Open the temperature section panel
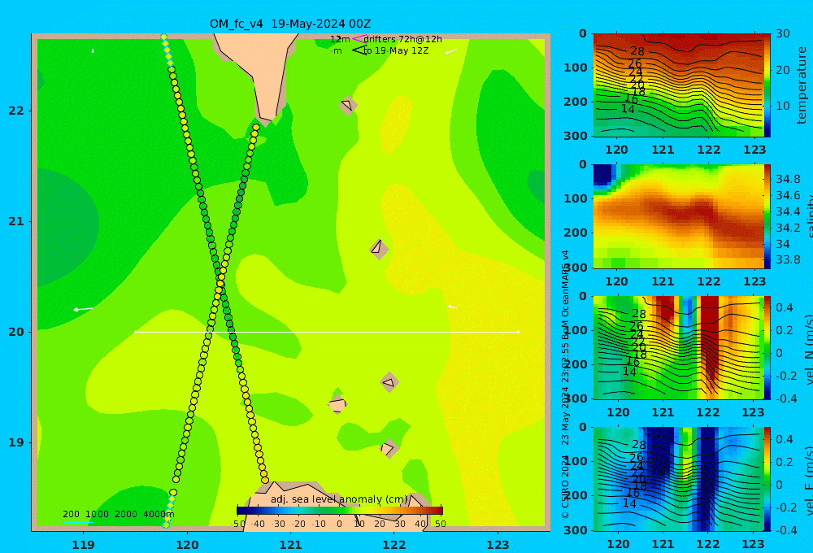 coord(678,85)
